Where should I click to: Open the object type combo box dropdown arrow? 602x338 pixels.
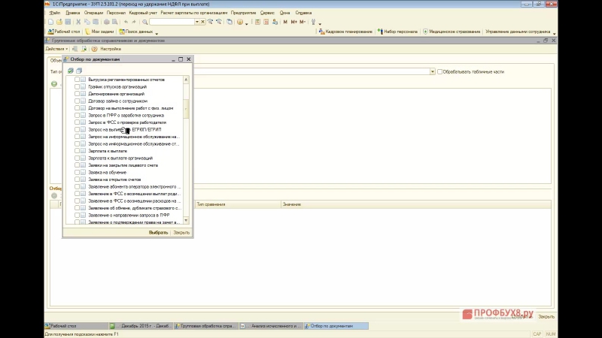[x=432, y=71]
